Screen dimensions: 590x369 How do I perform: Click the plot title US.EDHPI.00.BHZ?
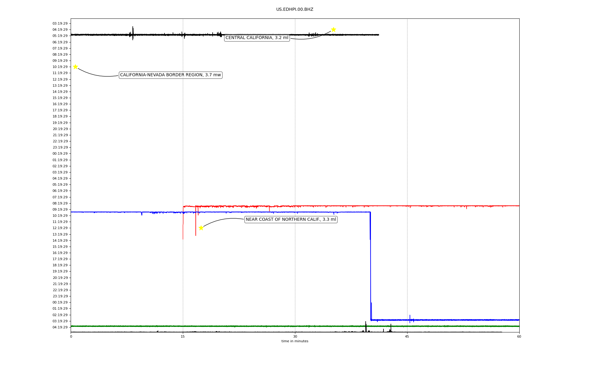pos(295,10)
